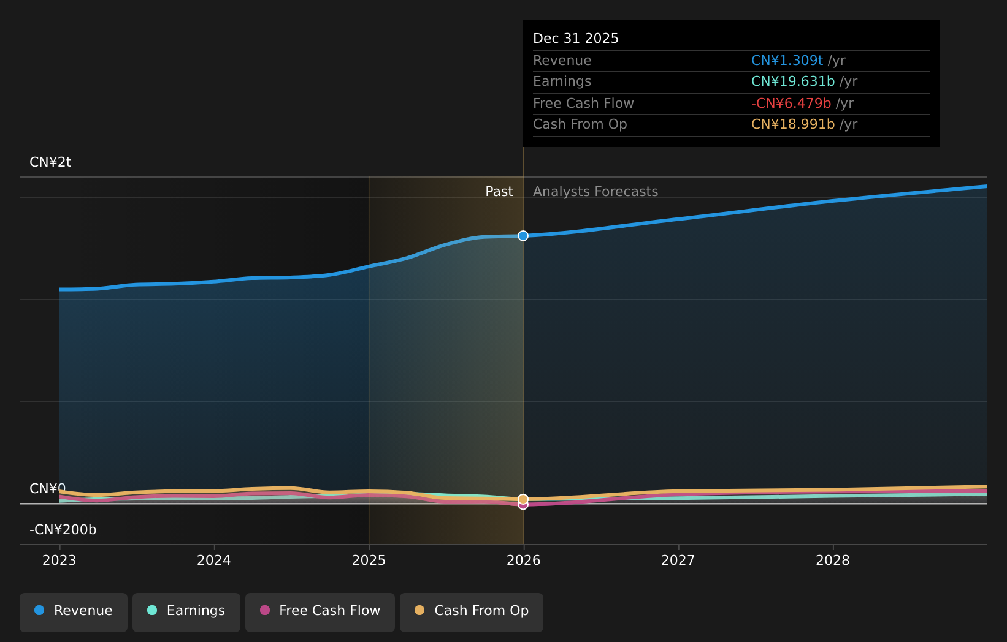Click the CN¥2t y-axis label
This screenshot has width=1007, height=642.
click(x=50, y=162)
